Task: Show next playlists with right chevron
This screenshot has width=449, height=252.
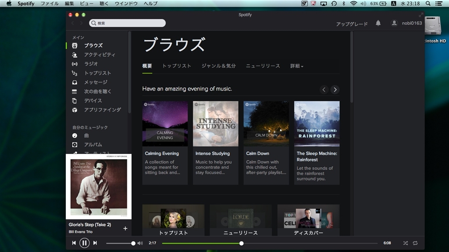Action: 335,90
